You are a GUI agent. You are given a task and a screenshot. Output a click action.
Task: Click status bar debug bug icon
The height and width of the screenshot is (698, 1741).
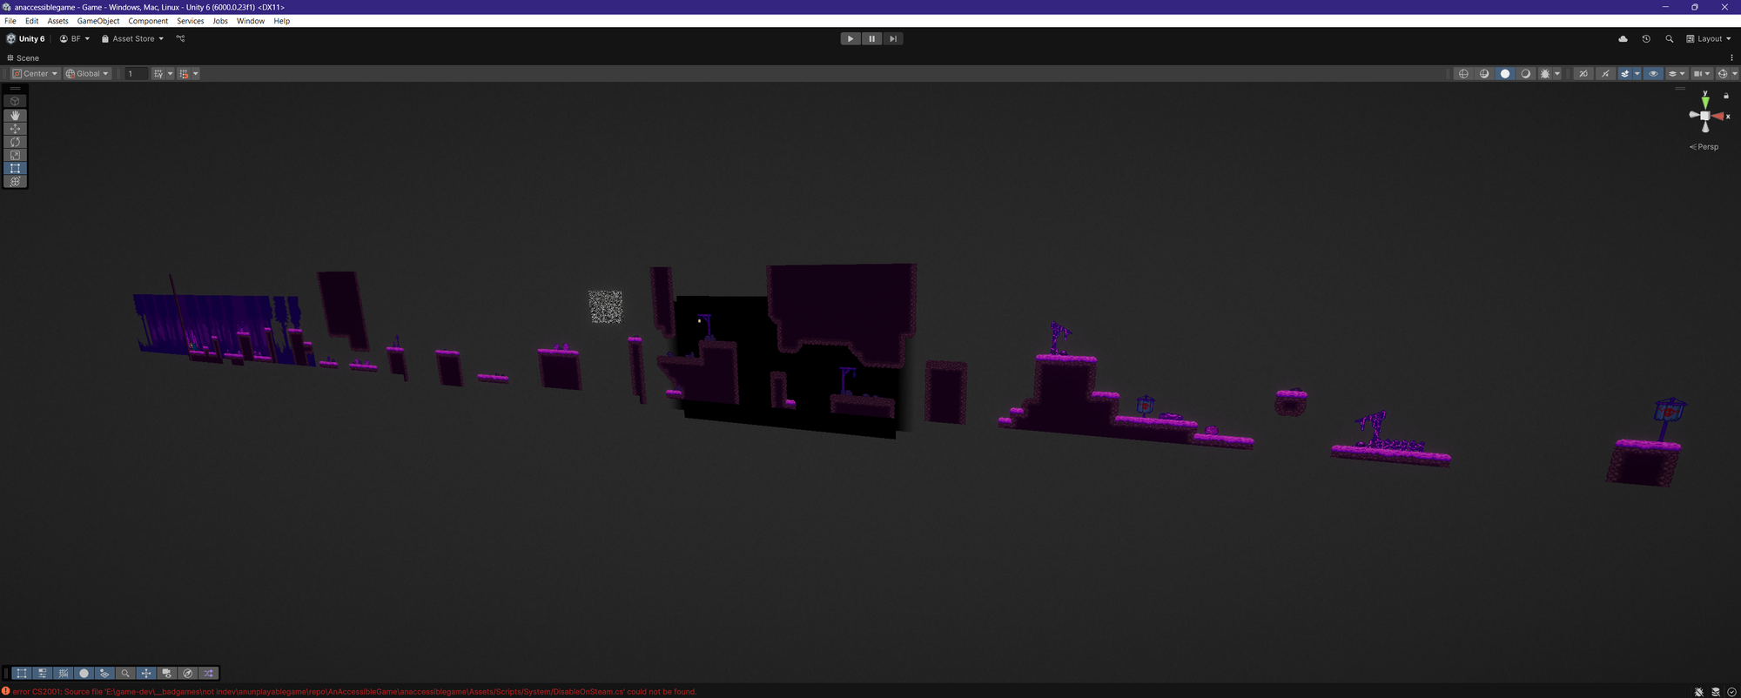1699,692
